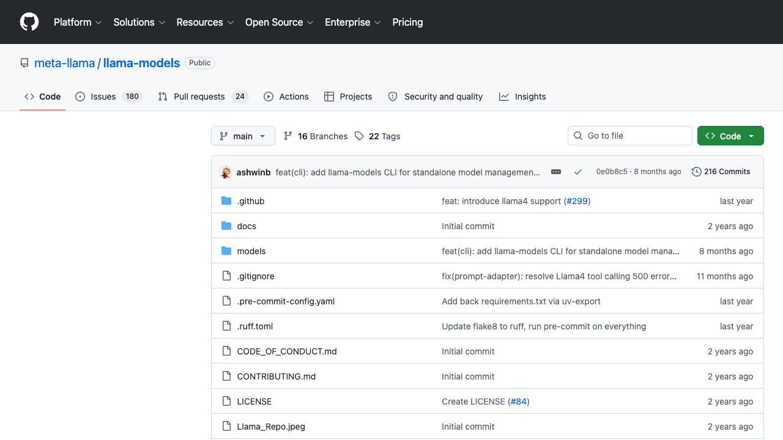Open the Insights tab
Viewport: 783px width, 440px height.
tap(522, 97)
